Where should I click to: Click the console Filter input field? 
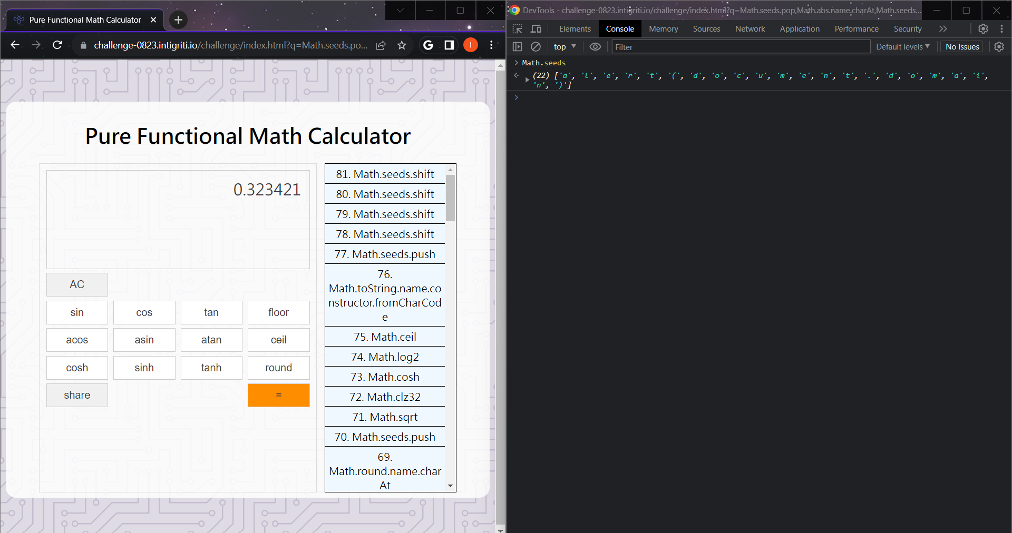click(741, 47)
